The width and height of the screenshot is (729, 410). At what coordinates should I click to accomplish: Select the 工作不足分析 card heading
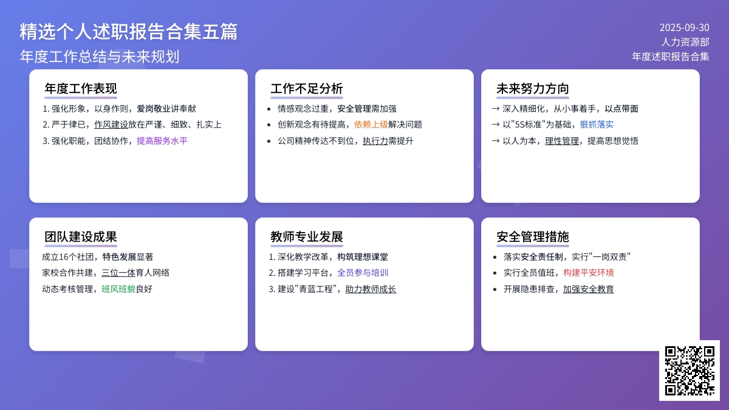pos(307,89)
